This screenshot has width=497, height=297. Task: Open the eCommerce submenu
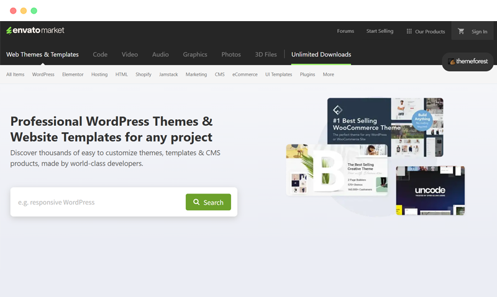245,74
